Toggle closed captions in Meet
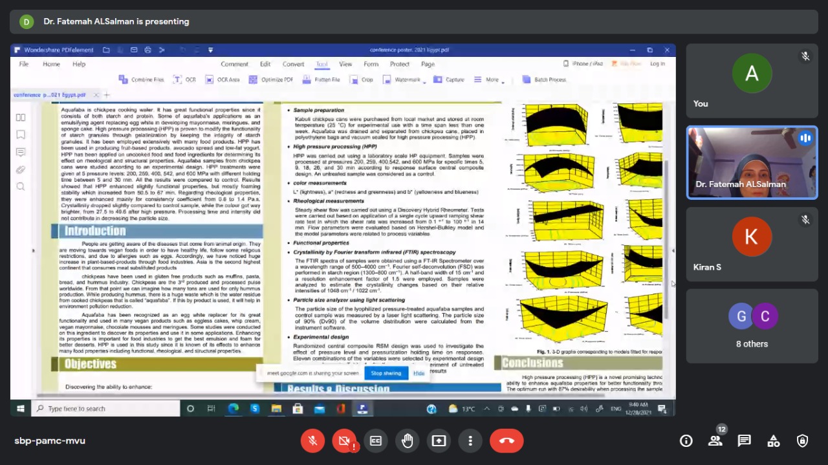 pyautogui.click(x=375, y=440)
